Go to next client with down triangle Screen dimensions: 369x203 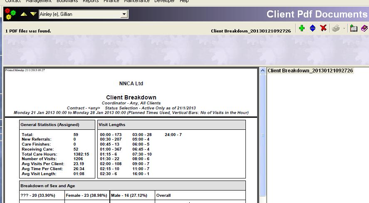coord(33,14)
